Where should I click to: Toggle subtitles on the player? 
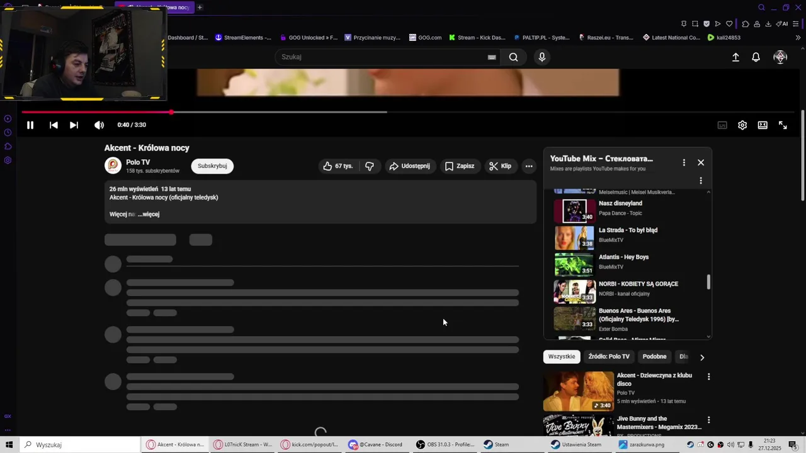point(722,125)
